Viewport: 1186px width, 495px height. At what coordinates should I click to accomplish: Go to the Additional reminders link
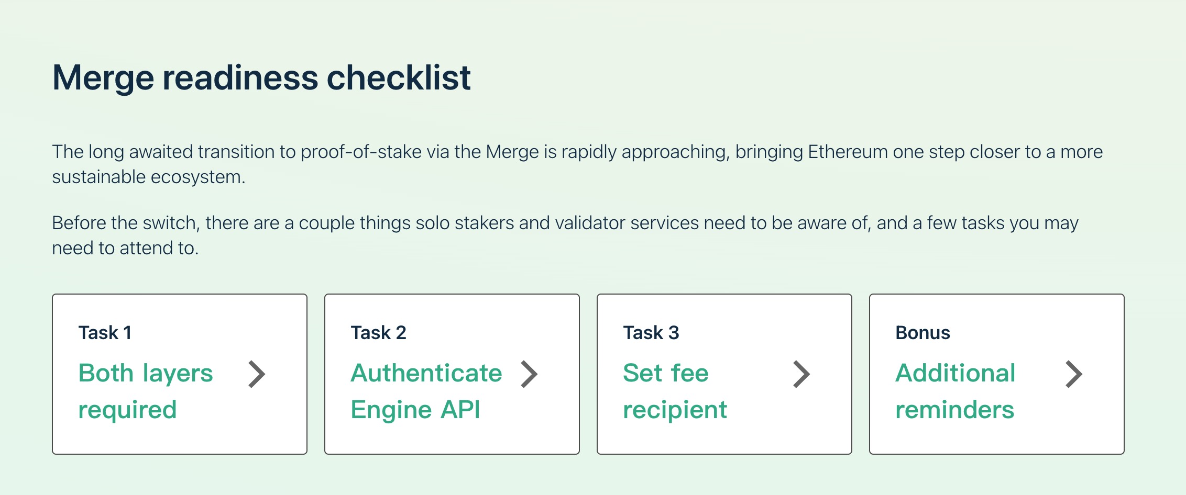[956, 391]
